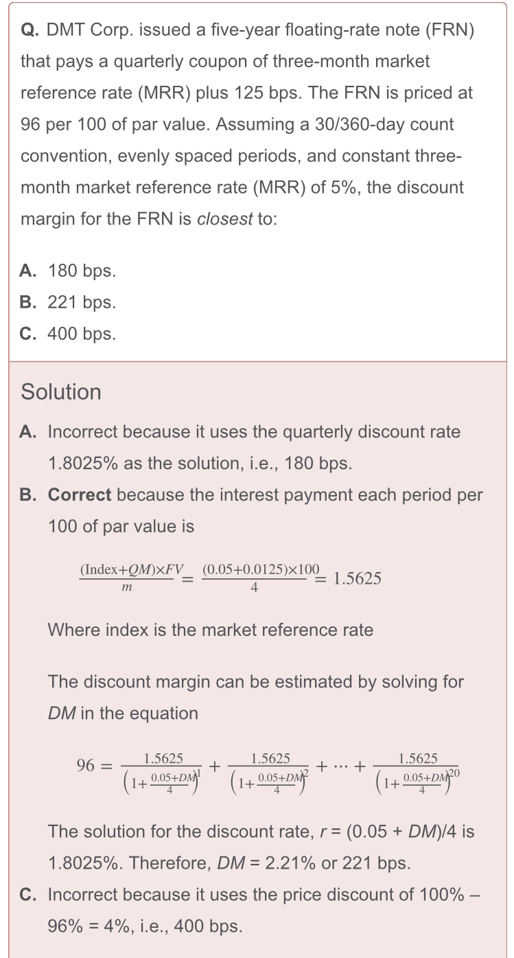Image resolution: width=514 pixels, height=958 pixels.
Task: Choose answer option B, 221 bps
Action: pyautogui.click(x=68, y=302)
